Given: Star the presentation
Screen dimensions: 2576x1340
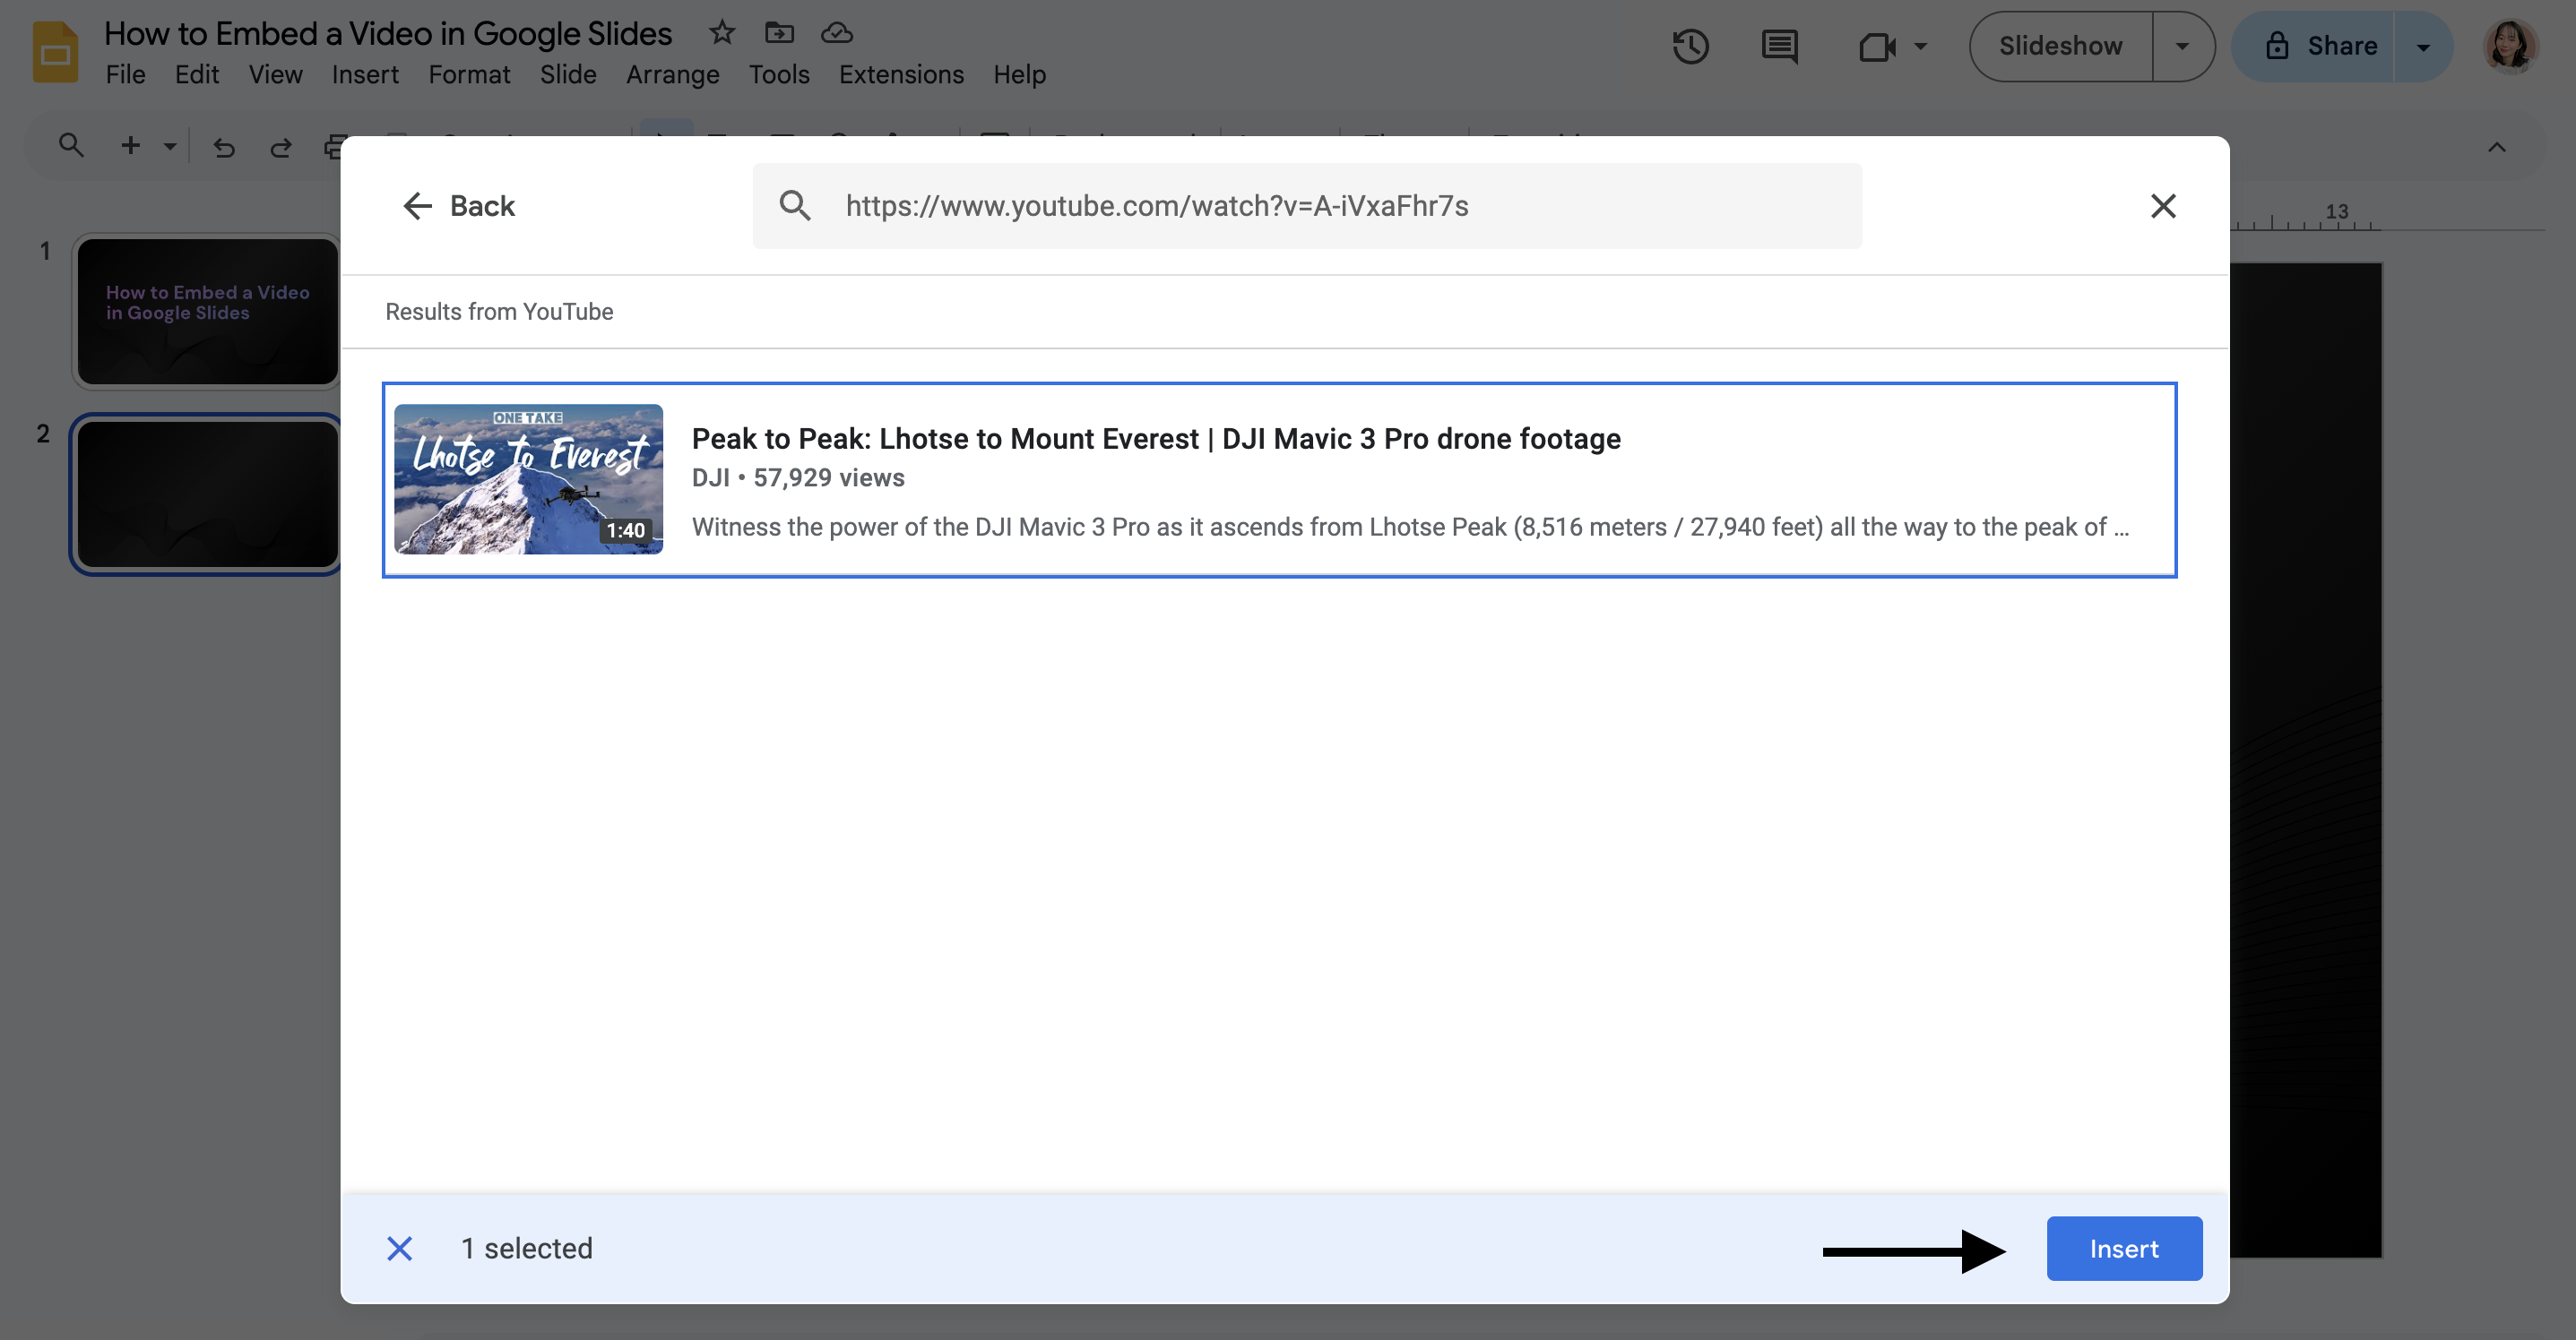Looking at the screenshot, I should pyautogui.click(x=722, y=33).
